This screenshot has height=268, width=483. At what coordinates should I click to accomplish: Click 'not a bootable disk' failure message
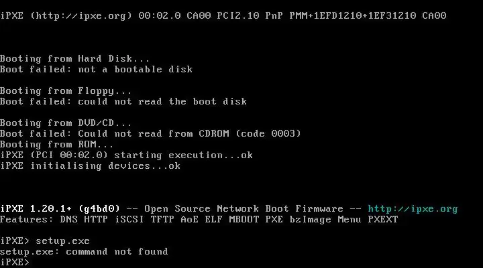[x=136, y=69]
